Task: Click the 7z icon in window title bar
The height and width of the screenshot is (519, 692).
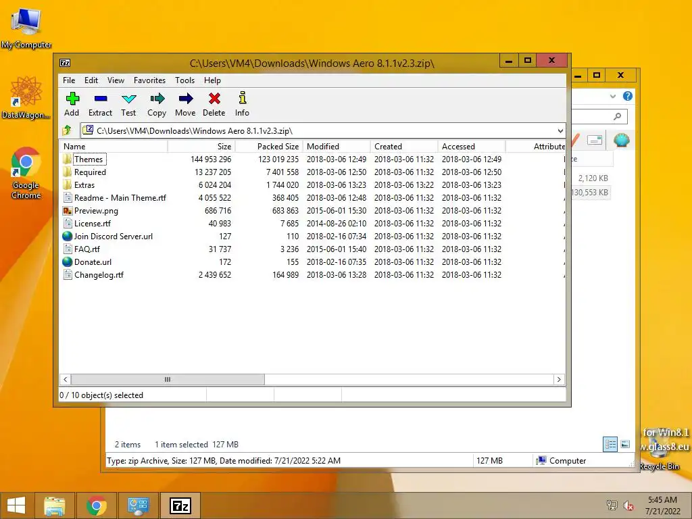Action: click(65, 63)
